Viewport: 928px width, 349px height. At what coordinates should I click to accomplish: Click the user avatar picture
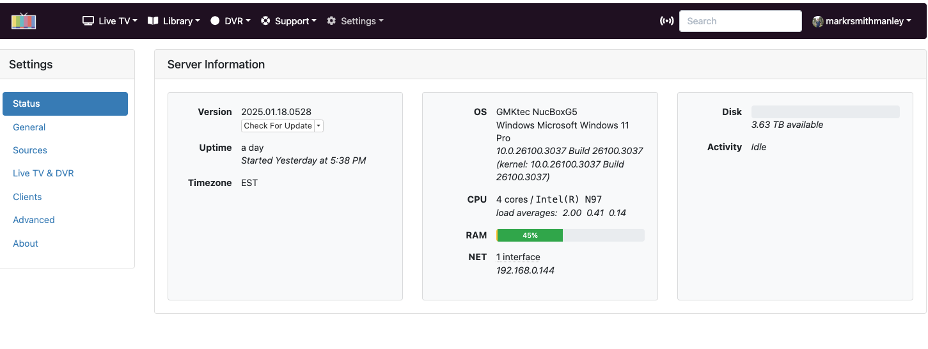(x=817, y=21)
